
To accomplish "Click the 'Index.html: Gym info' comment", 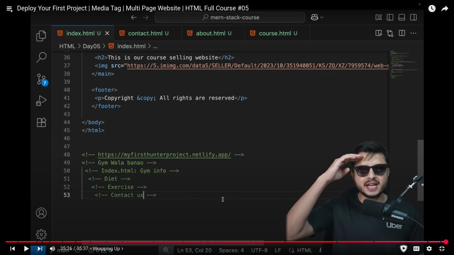I will (132, 171).
